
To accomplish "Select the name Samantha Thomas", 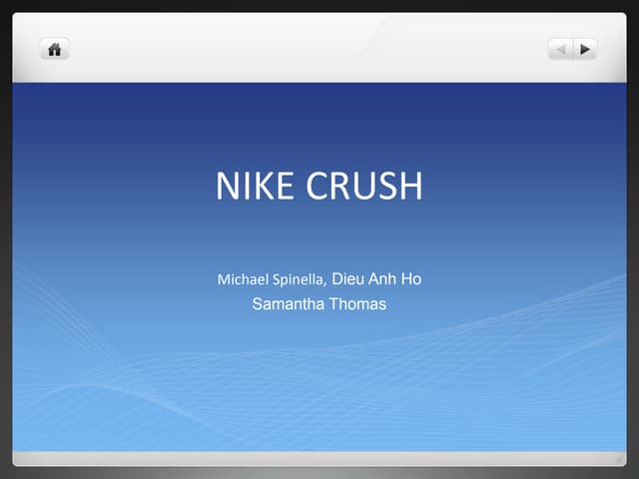I will click(319, 303).
